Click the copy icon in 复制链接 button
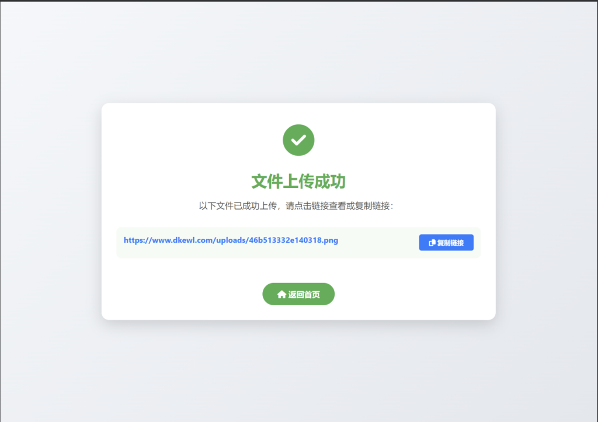 point(432,243)
